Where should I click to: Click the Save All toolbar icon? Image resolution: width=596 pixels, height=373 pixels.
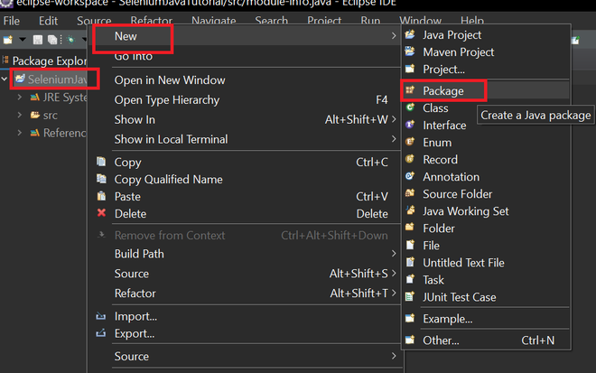click(52, 40)
